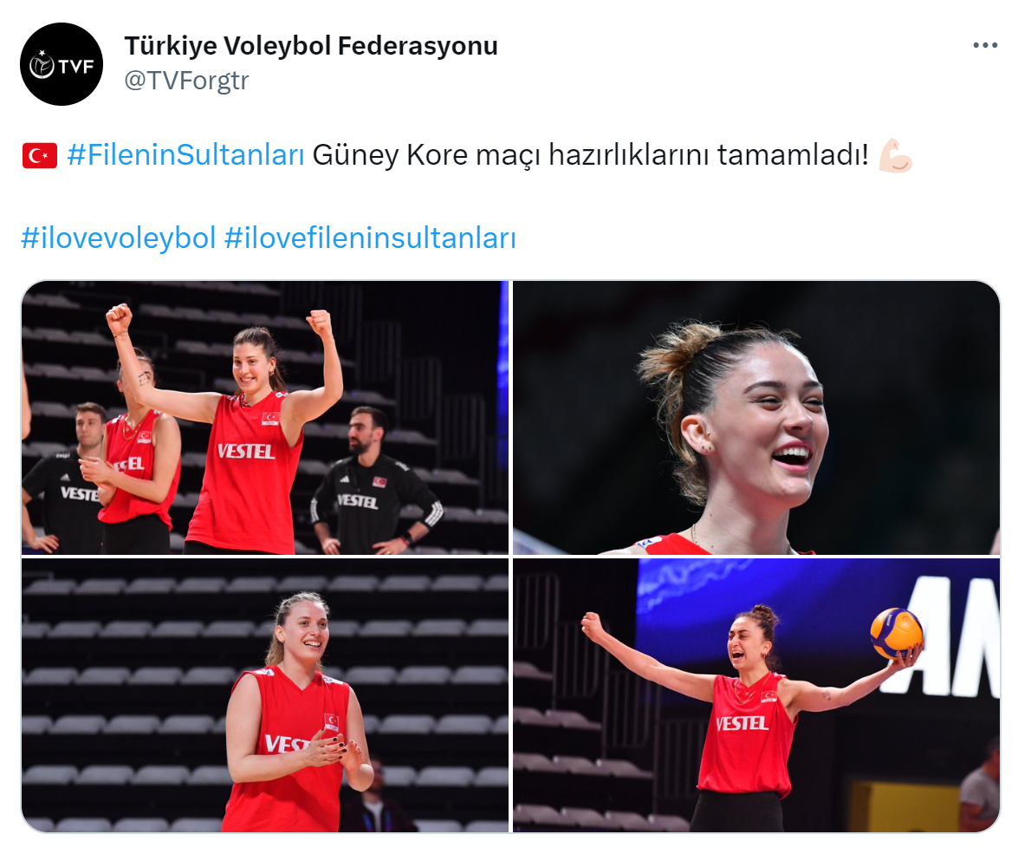Enlarge the photo of the player clapping hands
1018x854 pixels.
click(x=265, y=695)
